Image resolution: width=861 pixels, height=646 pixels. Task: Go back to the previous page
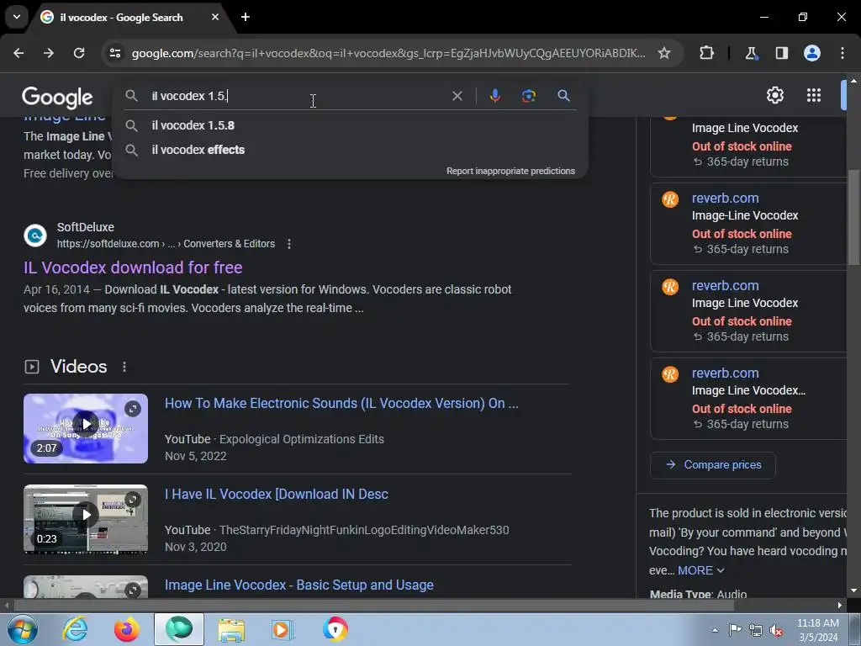18,53
